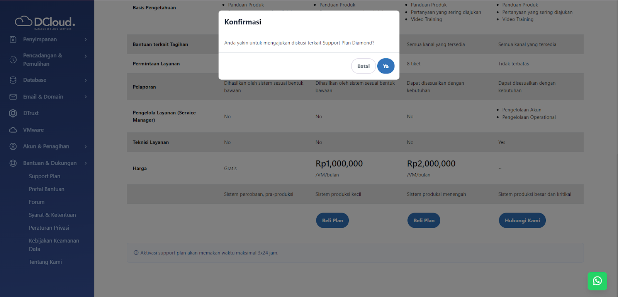Screen dimensions: 618x297
Task: Click Hubungi Kami for Diamond plan
Action: click(522, 220)
